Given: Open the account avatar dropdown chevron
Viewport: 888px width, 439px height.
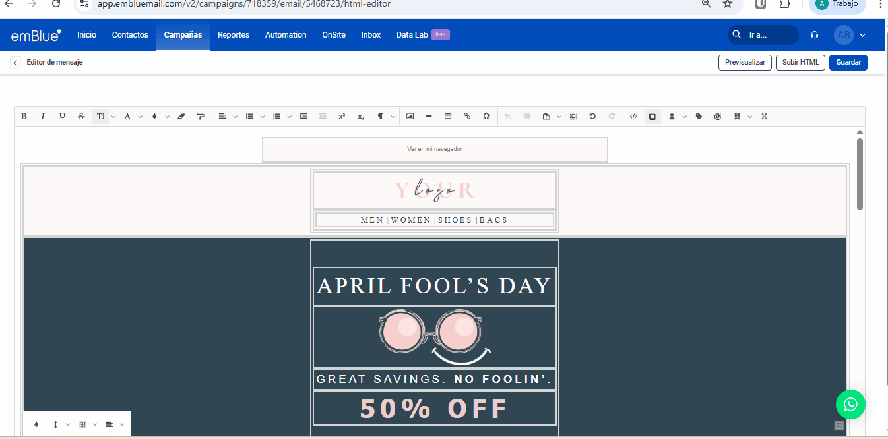Looking at the screenshot, I should click(x=862, y=35).
